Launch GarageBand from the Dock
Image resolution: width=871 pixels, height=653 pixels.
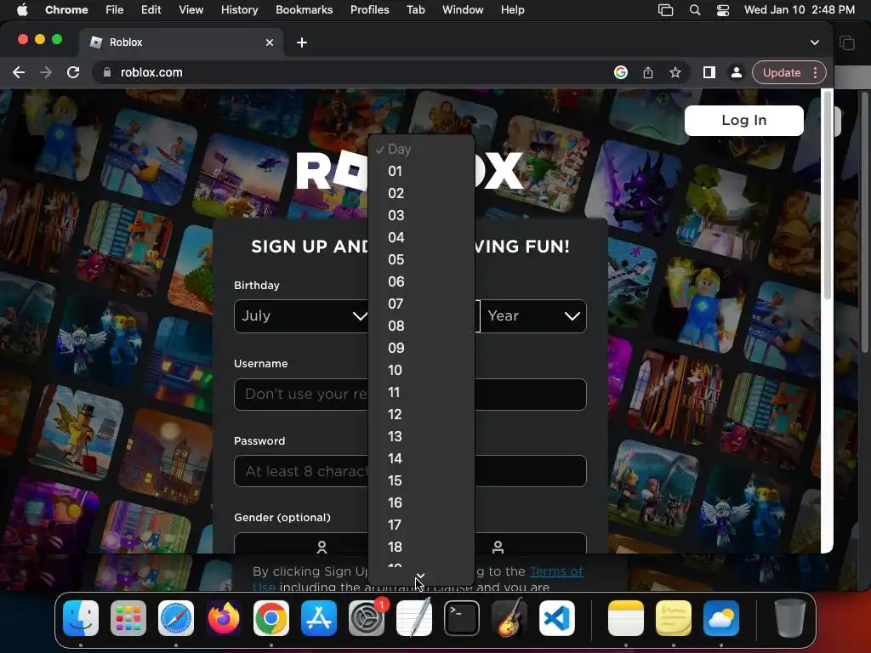[x=510, y=618]
